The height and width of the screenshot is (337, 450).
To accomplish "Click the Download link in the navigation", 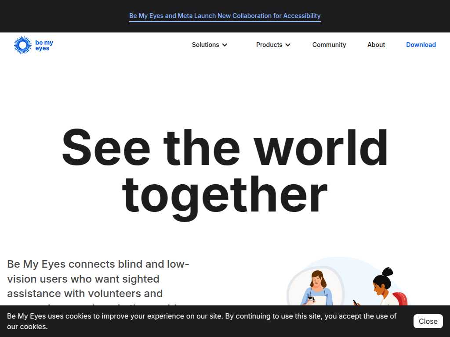I will [421, 45].
